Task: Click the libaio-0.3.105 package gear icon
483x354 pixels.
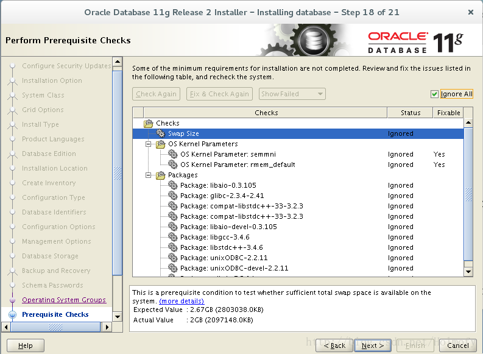Action: (x=173, y=185)
